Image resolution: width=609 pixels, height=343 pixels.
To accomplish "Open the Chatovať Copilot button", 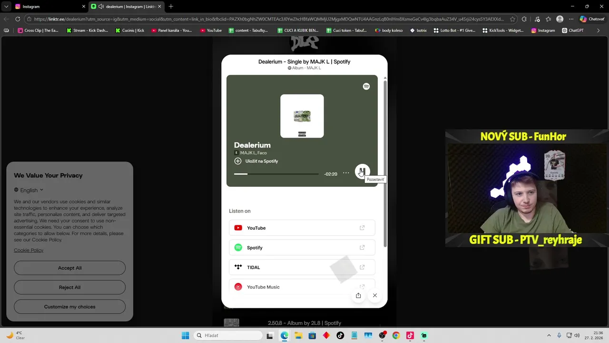I will [592, 19].
